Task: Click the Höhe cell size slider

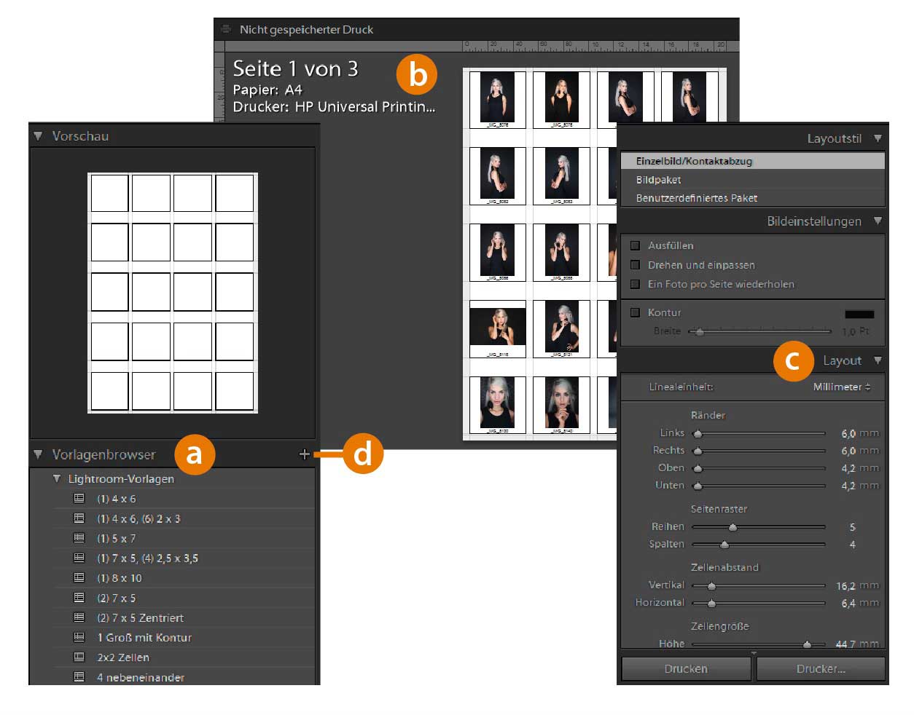Action: [x=759, y=644]
